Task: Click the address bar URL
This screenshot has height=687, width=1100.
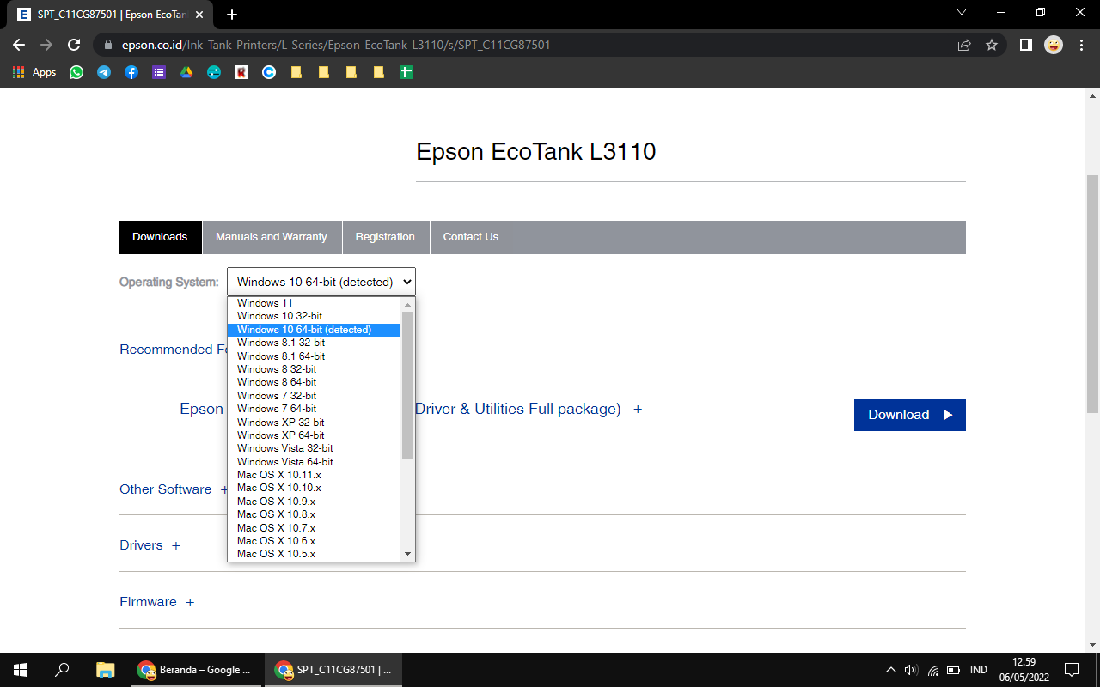Action: click(x=336, y=45)
